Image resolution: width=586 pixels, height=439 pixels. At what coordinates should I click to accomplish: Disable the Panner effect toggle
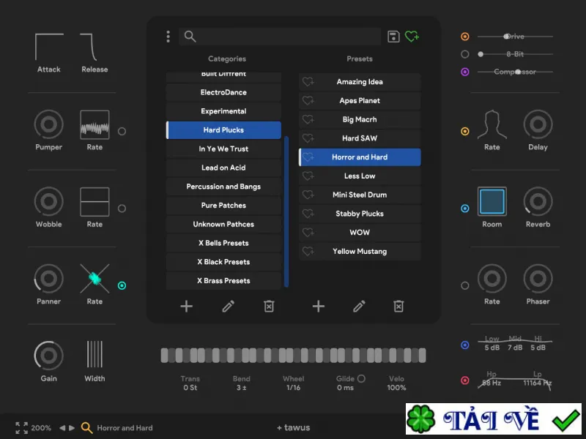(122, 285)
